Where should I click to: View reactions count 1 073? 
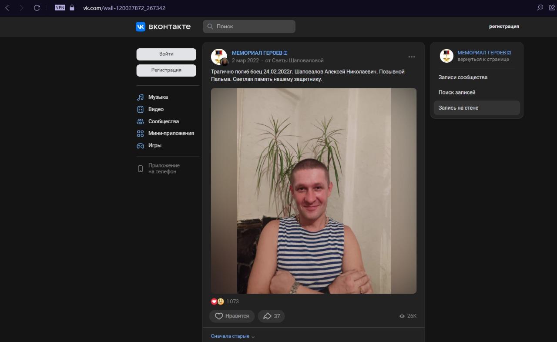tap(232, 302)
